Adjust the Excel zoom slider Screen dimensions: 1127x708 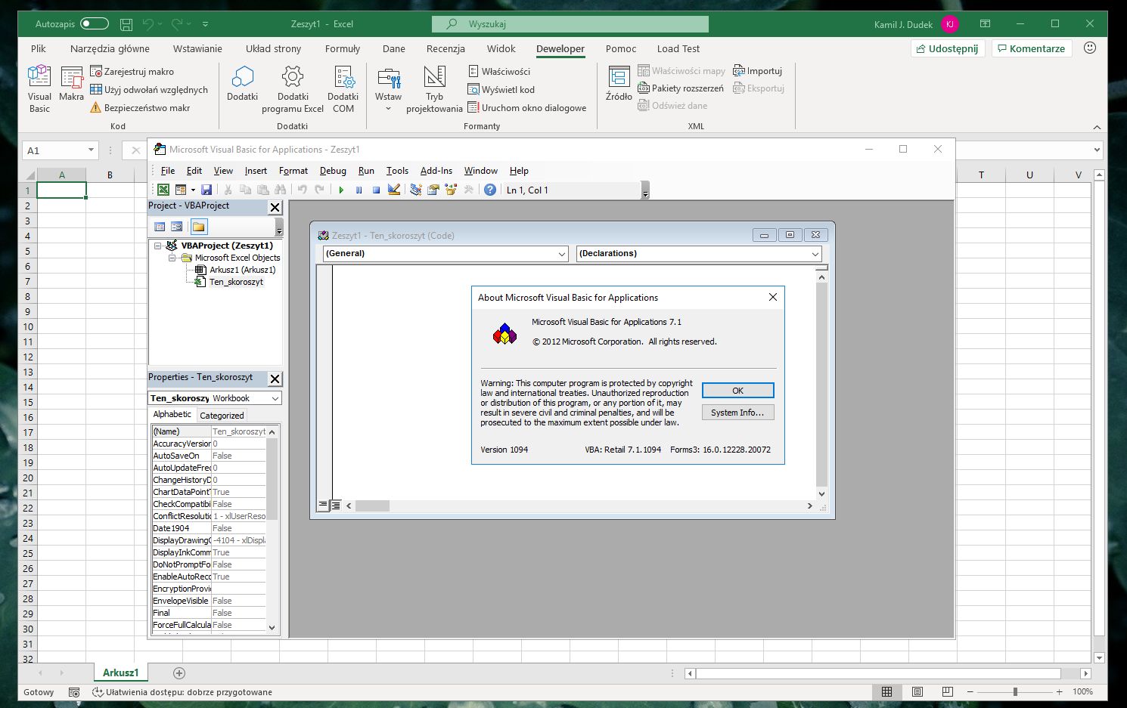pyautogui.click(x=1015, y=691)
